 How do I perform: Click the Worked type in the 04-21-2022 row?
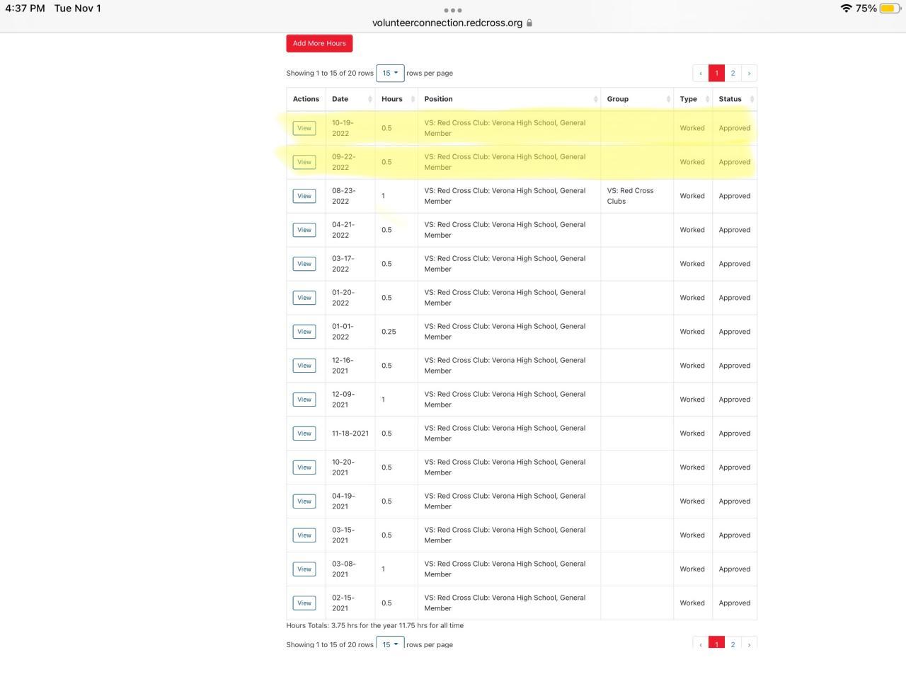tap(692, 230)
